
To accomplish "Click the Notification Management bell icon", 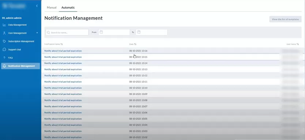I will (x=4, y=66).
